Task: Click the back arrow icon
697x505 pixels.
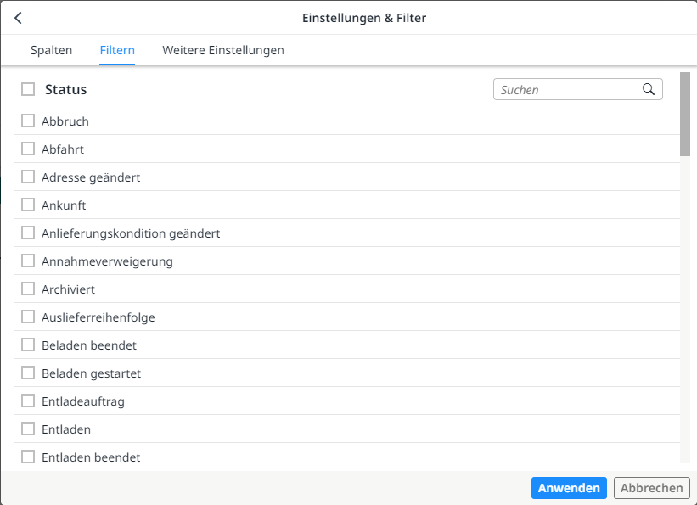Action: (x=18, y=17)
